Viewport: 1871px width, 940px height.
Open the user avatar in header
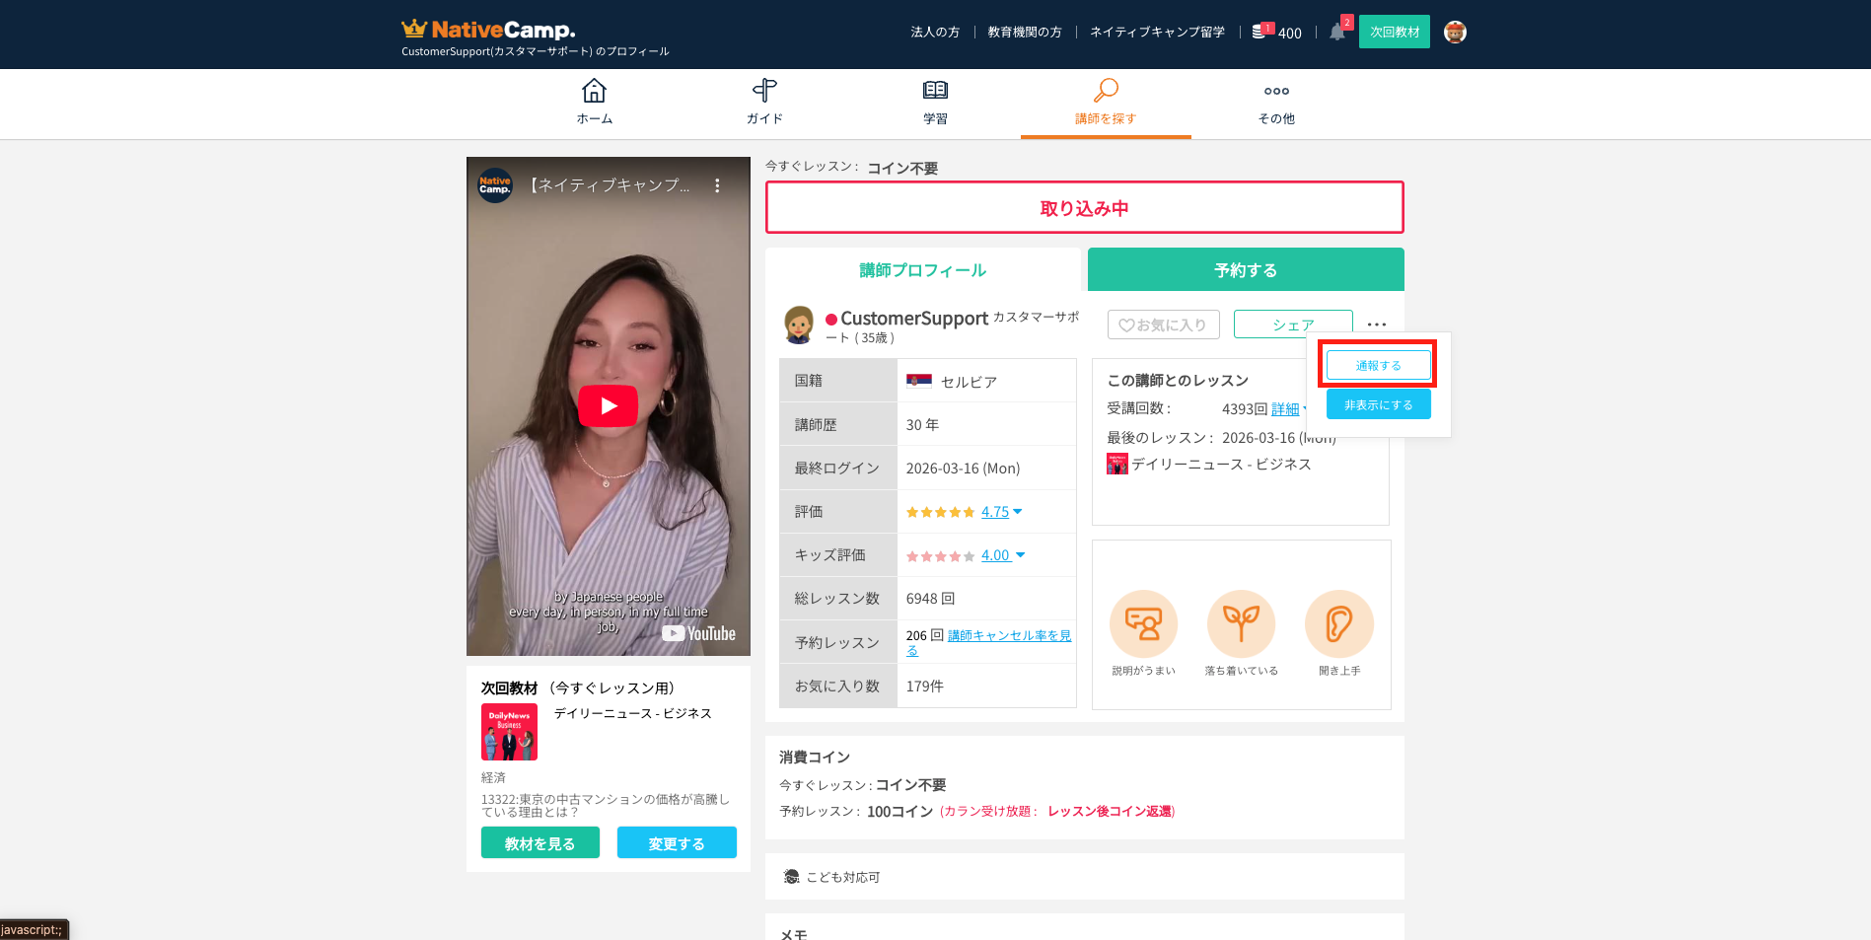pyautogui.click(x=1455, y=33)
